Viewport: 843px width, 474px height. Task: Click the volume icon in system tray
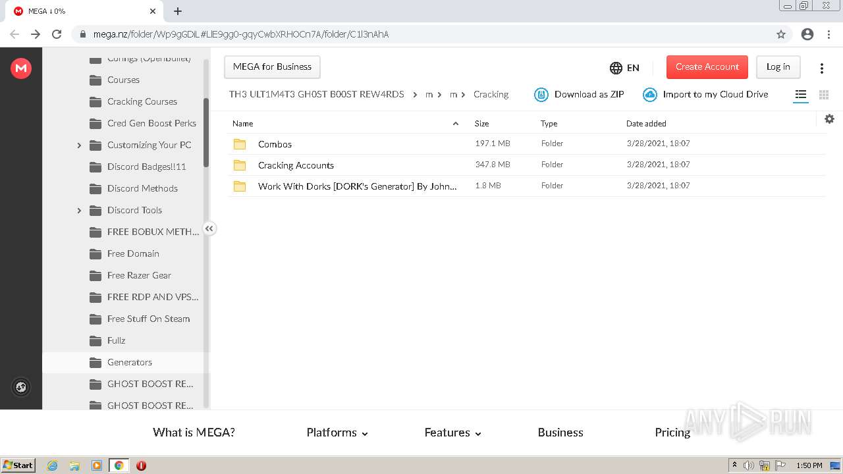click(749, 465)
